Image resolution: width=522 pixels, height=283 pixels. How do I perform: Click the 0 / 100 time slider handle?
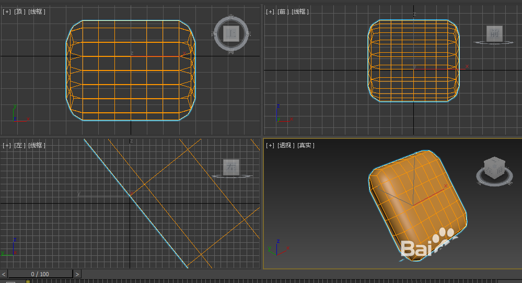click(x=40, y=274)
